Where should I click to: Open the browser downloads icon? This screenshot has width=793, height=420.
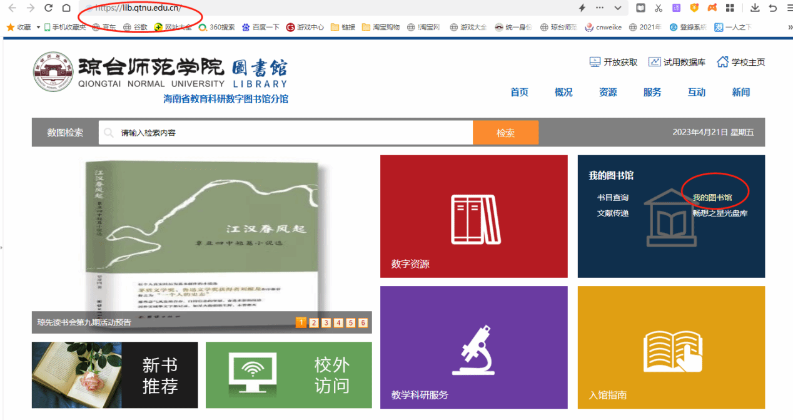coord(755,8)
